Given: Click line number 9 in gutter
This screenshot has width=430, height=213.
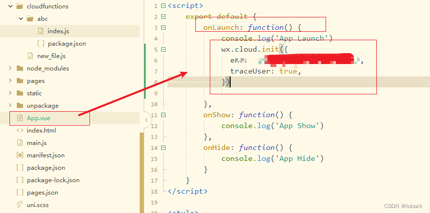Looking at the screenshot, I should click(156, 93).
